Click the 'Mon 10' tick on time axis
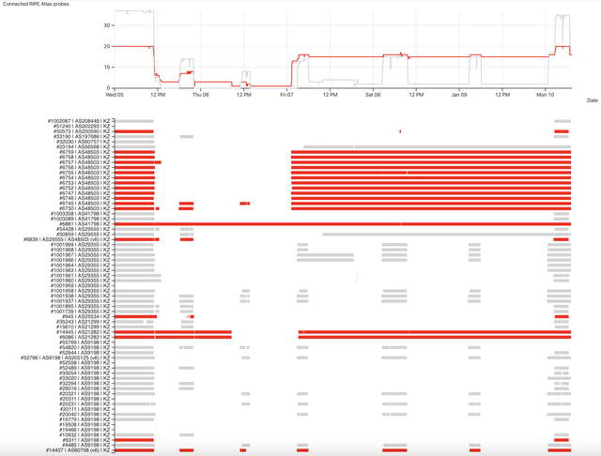Screen dimensions: 601x456 [x=545, y=95]
